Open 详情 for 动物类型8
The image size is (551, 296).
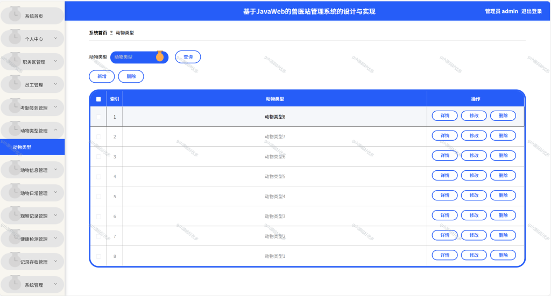445,115
